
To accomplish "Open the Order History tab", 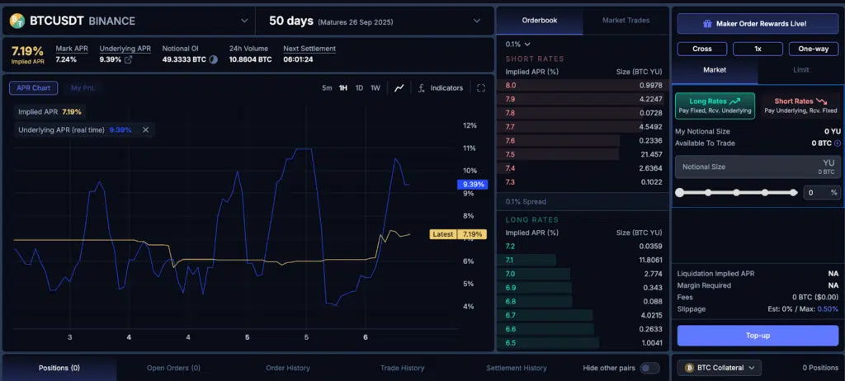I will click(x=287, y=368).
